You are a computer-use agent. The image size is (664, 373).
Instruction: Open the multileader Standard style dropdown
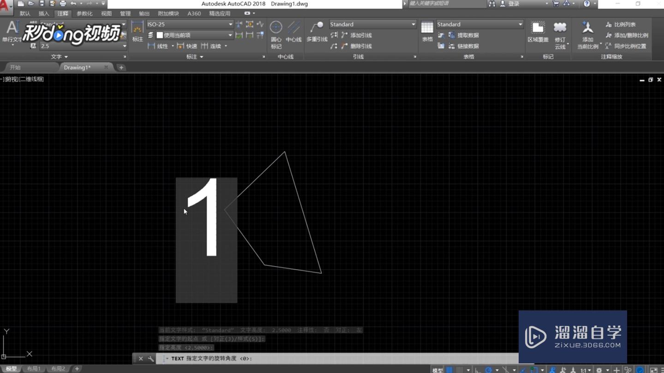click(372, 24)
